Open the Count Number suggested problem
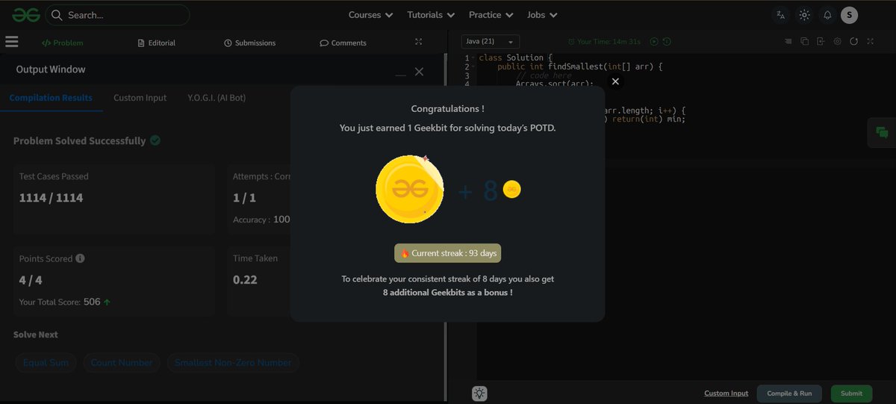The image size is (896, 404). click(x=121, y=363)
